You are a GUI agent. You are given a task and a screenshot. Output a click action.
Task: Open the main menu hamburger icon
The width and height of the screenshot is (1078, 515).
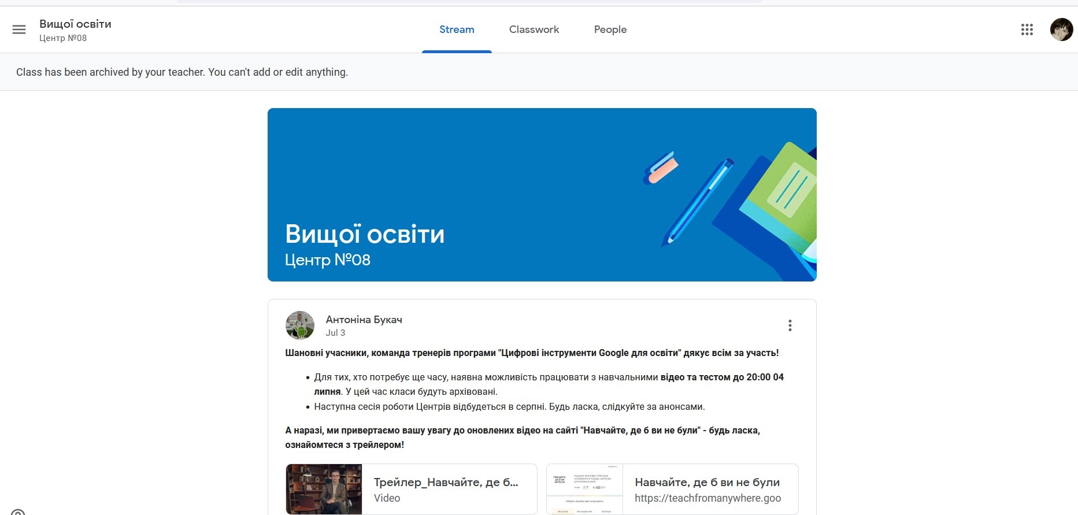[x=19, y=29]
